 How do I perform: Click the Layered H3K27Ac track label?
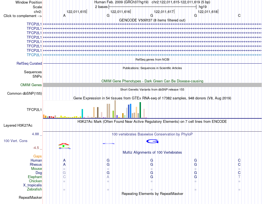point(18,126)
